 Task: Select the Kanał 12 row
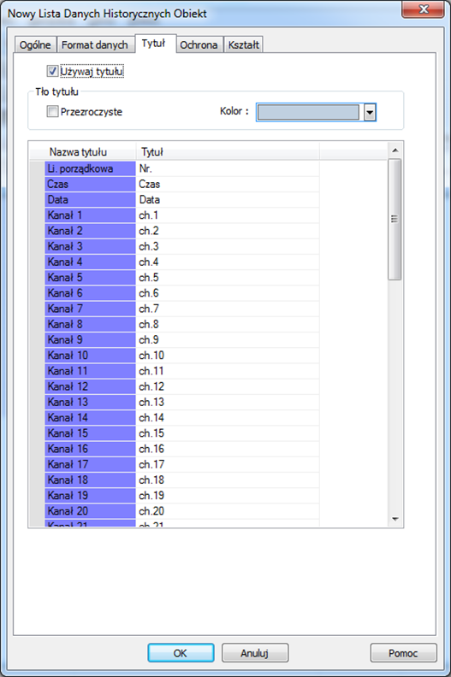(x=90, y=386)
